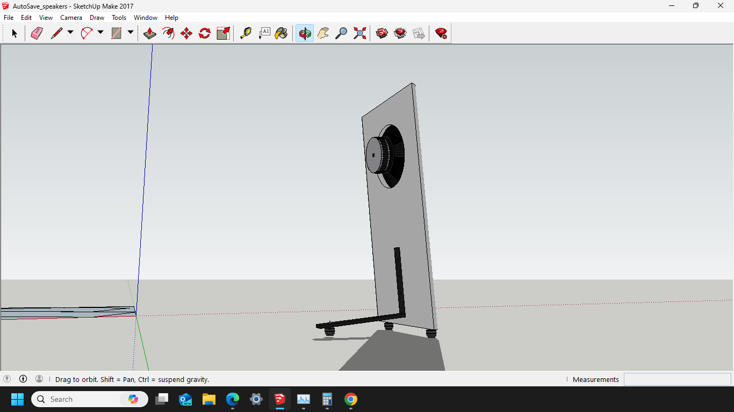
Task: Activate the Push/Pull tool
Action: coord(149,33)
